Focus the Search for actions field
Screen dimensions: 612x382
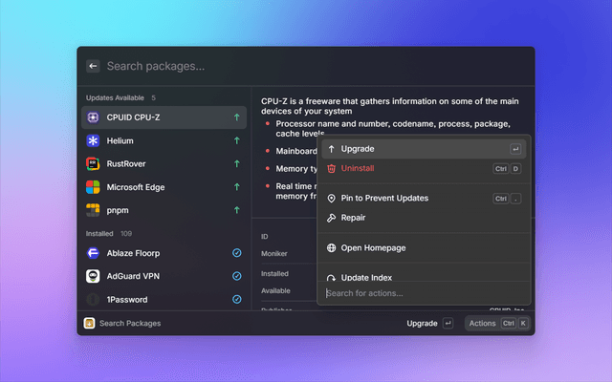click(424, 293)
